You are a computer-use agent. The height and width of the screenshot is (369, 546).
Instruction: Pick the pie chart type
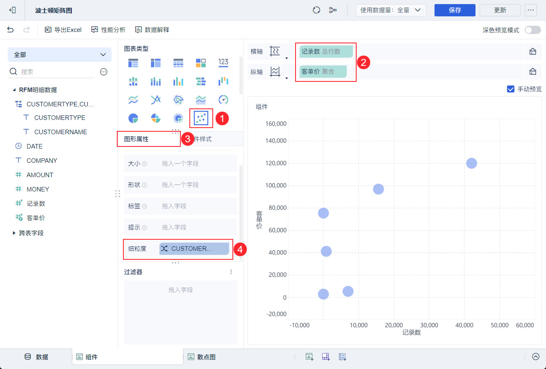pyautogui.click(x=133, y=118)
